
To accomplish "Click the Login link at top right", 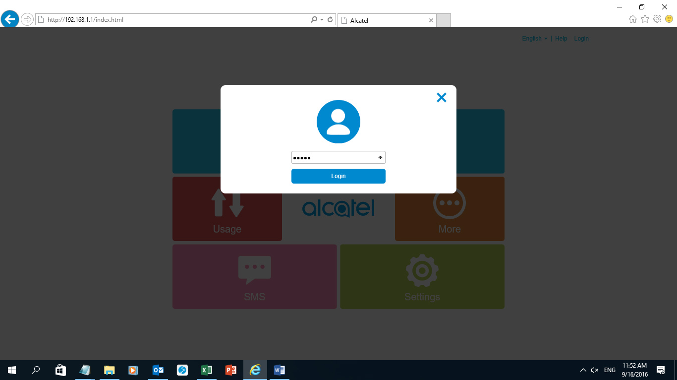I will (x=581, y=39).
